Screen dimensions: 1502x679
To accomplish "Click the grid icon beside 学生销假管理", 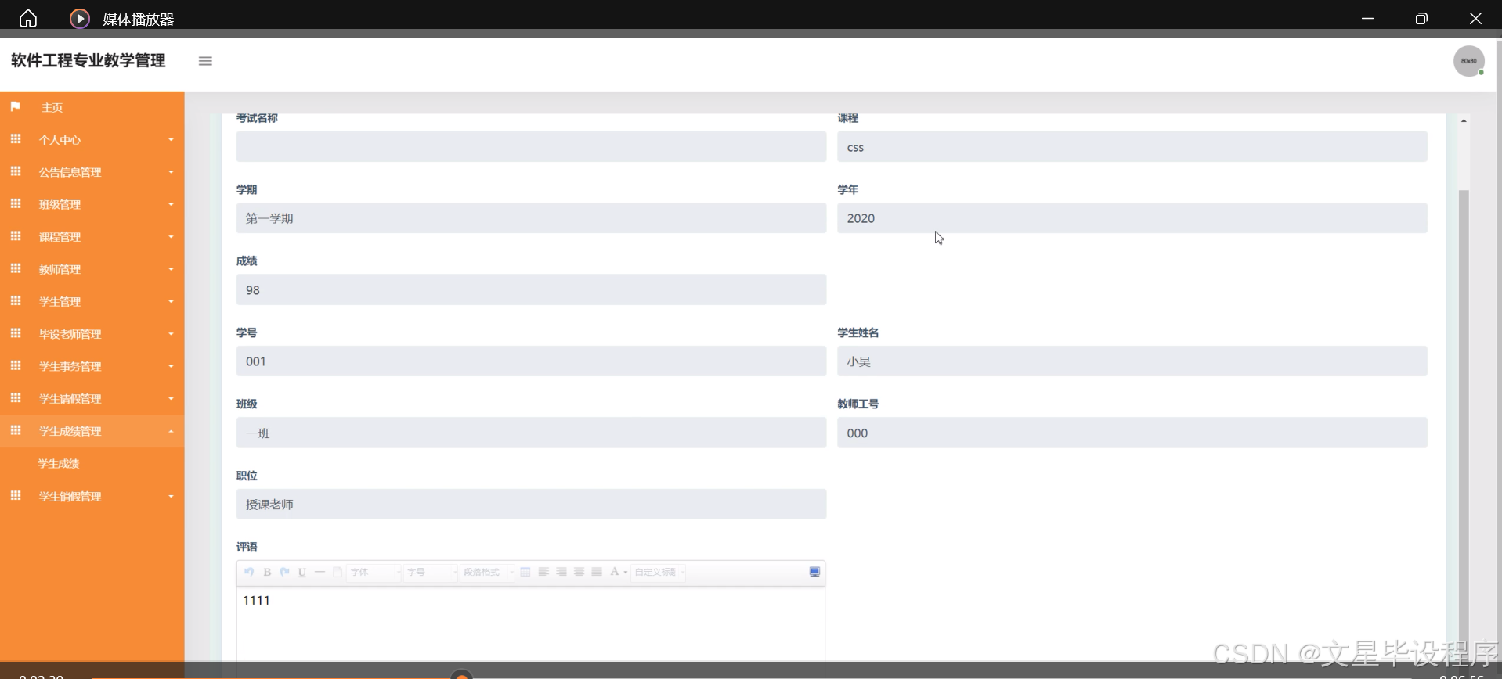I will 16,495.
